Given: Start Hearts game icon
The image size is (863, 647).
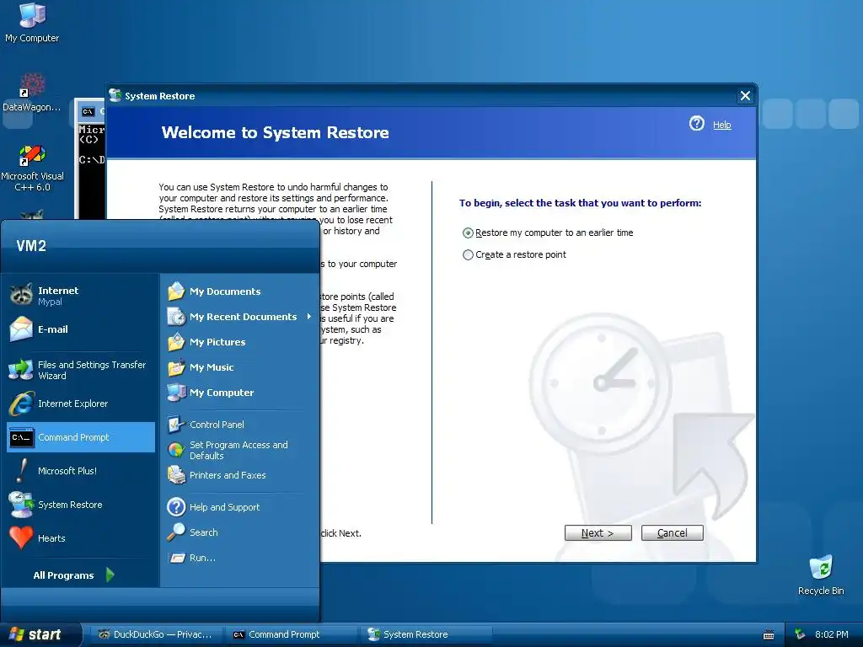Looking at the screenshot, I should click(21, 538).
